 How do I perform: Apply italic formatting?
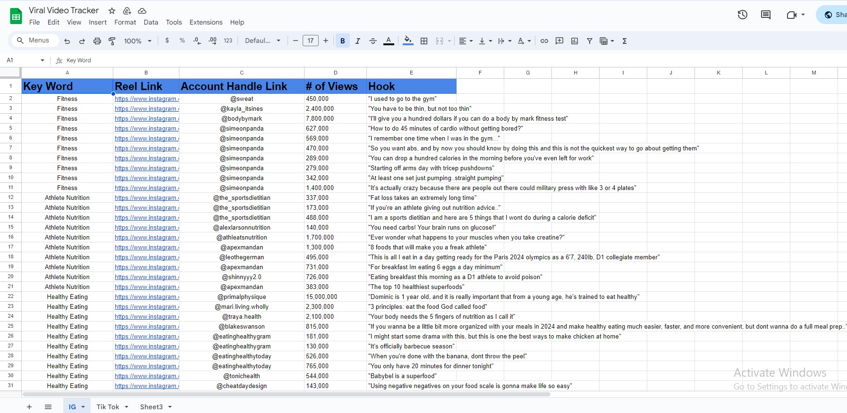(358, 41)
